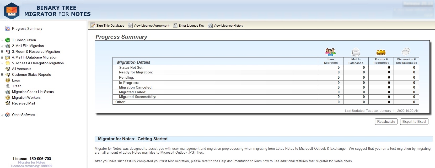This screenshot has width=435, height=168.
Task: Click the Export to Excel button
Action: point(414,121)
